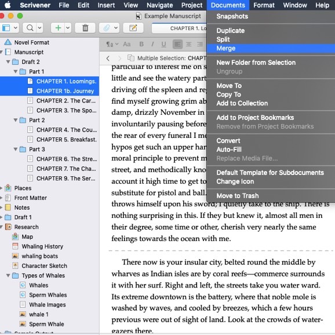
Task: Toggle Bold formatting
Action: pos(141,44)
